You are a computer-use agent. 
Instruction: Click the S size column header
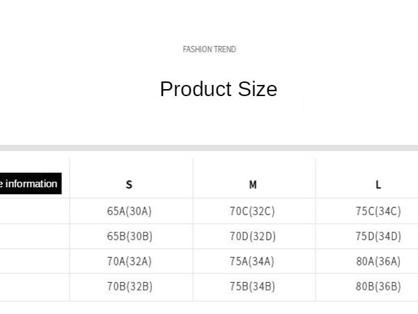[x=129, y=185]
